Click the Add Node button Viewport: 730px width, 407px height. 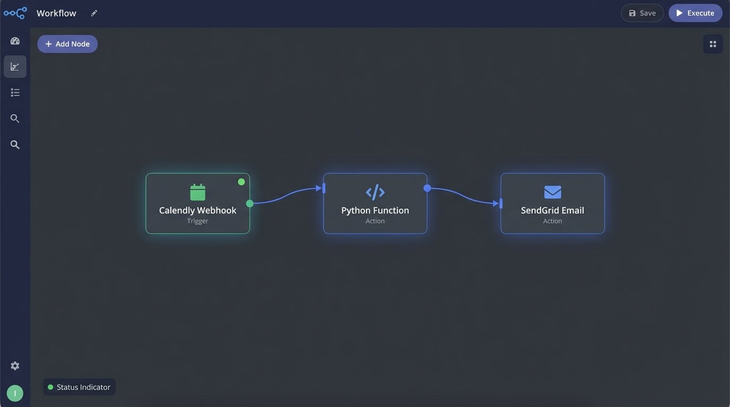click(x=67, y=43)
